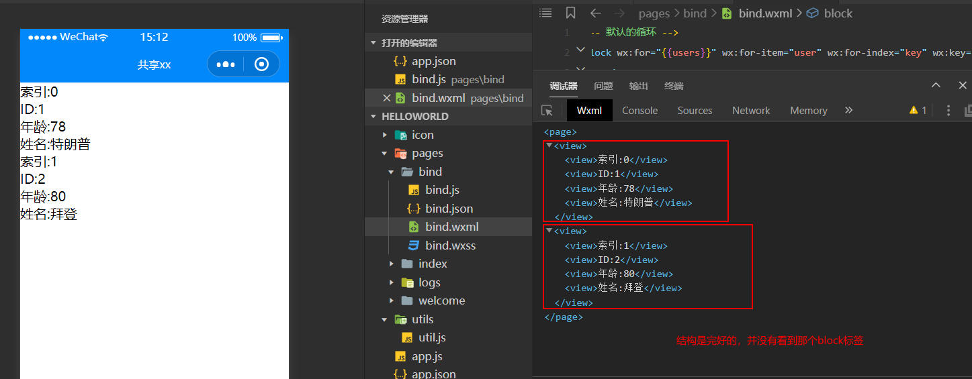Collapse the 打开的编辑器 section
The height and width of the screenshot is (379, 972).
coord(373,43)
